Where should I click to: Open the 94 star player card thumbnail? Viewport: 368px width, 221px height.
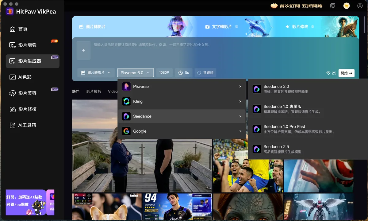click(x=177, y=207)
